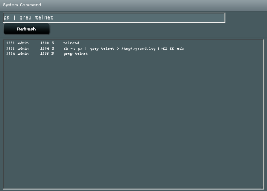
Task: Click the sh -c text in second row
Action: click(69, 49)
